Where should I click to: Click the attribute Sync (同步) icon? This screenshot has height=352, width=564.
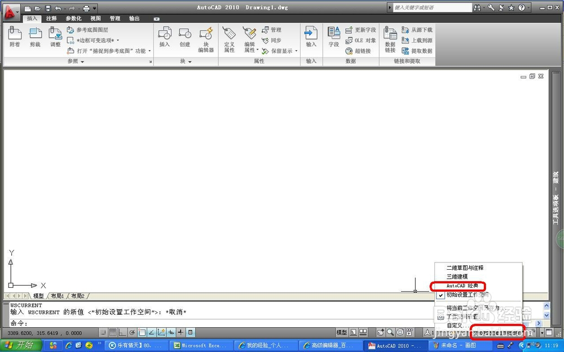coord(272,40)
